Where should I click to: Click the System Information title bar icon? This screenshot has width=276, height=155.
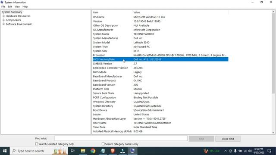point(2,2)
